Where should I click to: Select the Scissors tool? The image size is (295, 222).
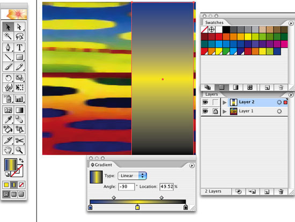[x=19, y=140]
